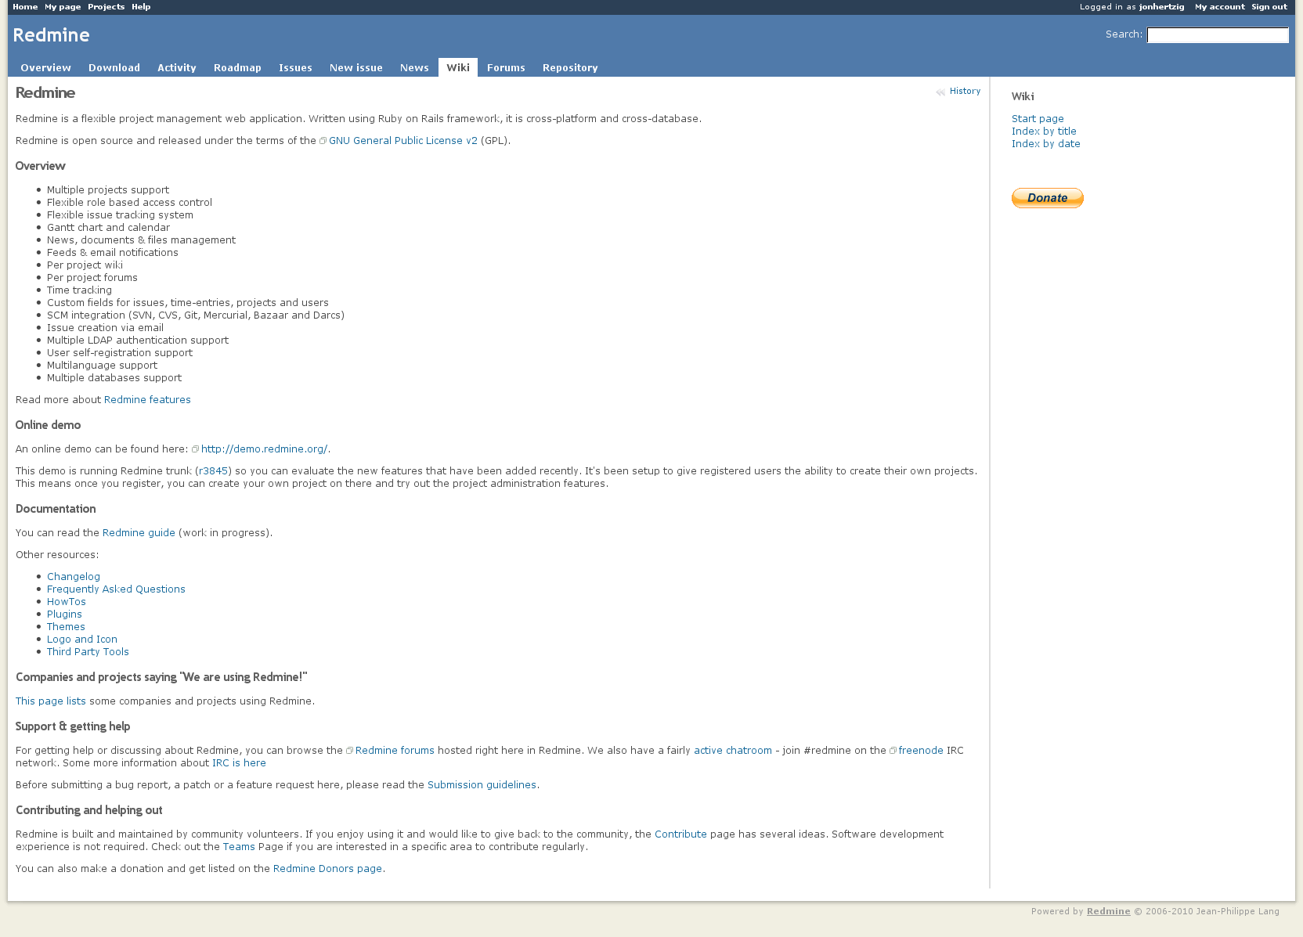Open My account
This screenshot has height=937, width=1303.
click(x=1219, y=7)
